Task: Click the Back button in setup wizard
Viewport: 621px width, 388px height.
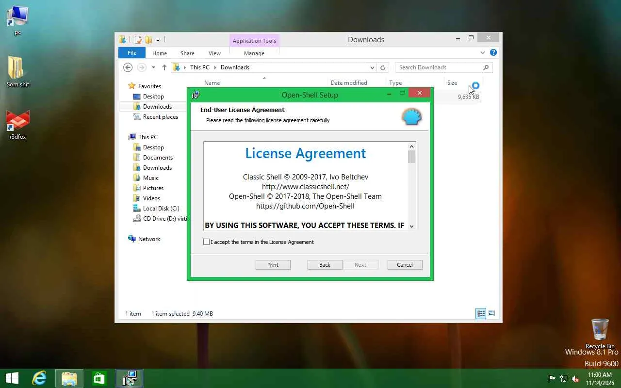Action: tap(325, 265)
